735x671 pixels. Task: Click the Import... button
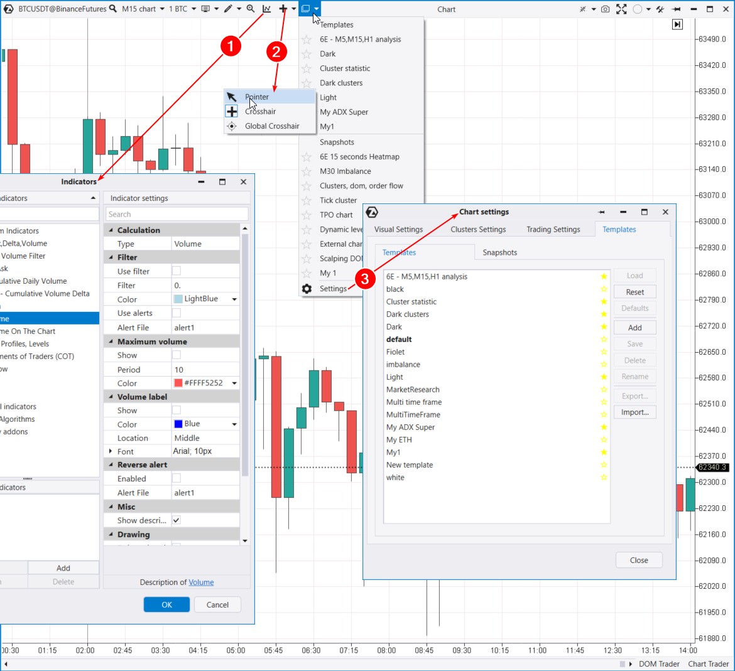click(634, 412)
